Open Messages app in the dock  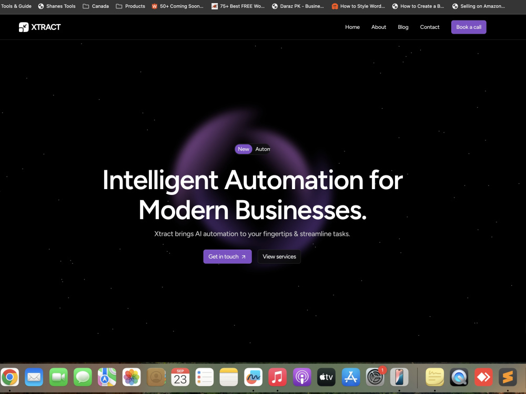pos(83,377)
